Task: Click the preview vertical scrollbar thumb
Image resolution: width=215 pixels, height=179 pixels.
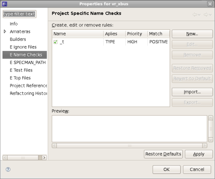Action: pos(211,129)
